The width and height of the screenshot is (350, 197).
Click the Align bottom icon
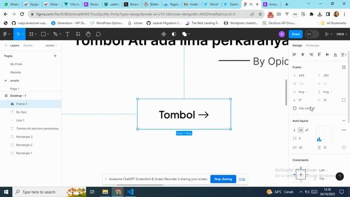click(335, 55)
